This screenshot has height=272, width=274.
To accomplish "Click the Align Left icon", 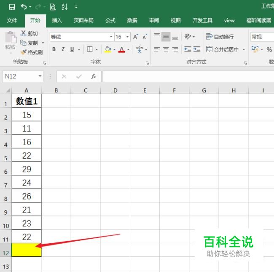I will (157, 49).
